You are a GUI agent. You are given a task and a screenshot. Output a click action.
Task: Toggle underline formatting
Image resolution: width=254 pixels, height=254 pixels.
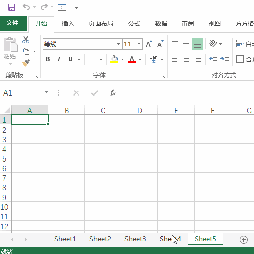click(x=70, y=59)
